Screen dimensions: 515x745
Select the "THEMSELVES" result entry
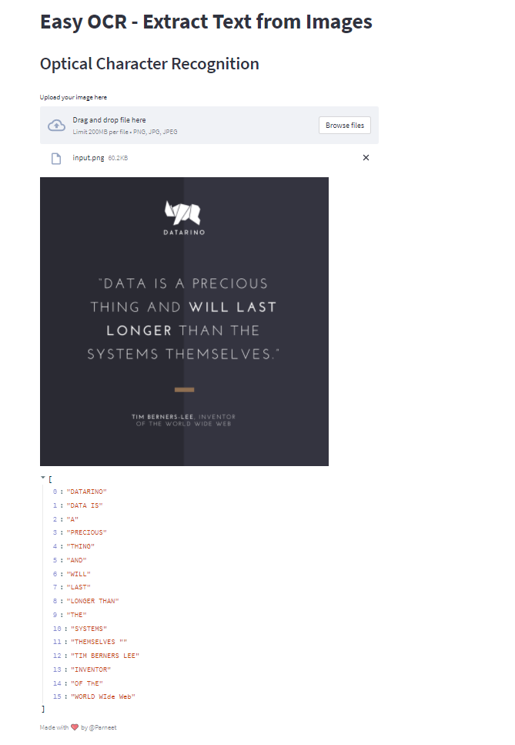(99, 642)
